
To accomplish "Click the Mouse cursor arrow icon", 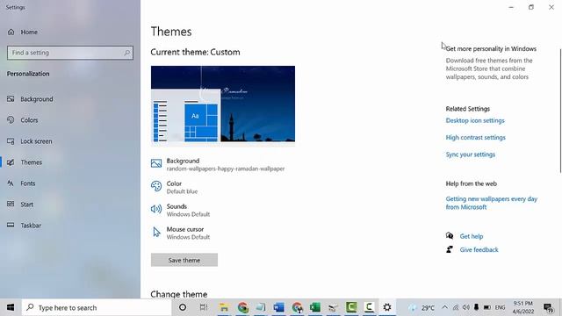I will pyautogui.click(x=156, y=232).
